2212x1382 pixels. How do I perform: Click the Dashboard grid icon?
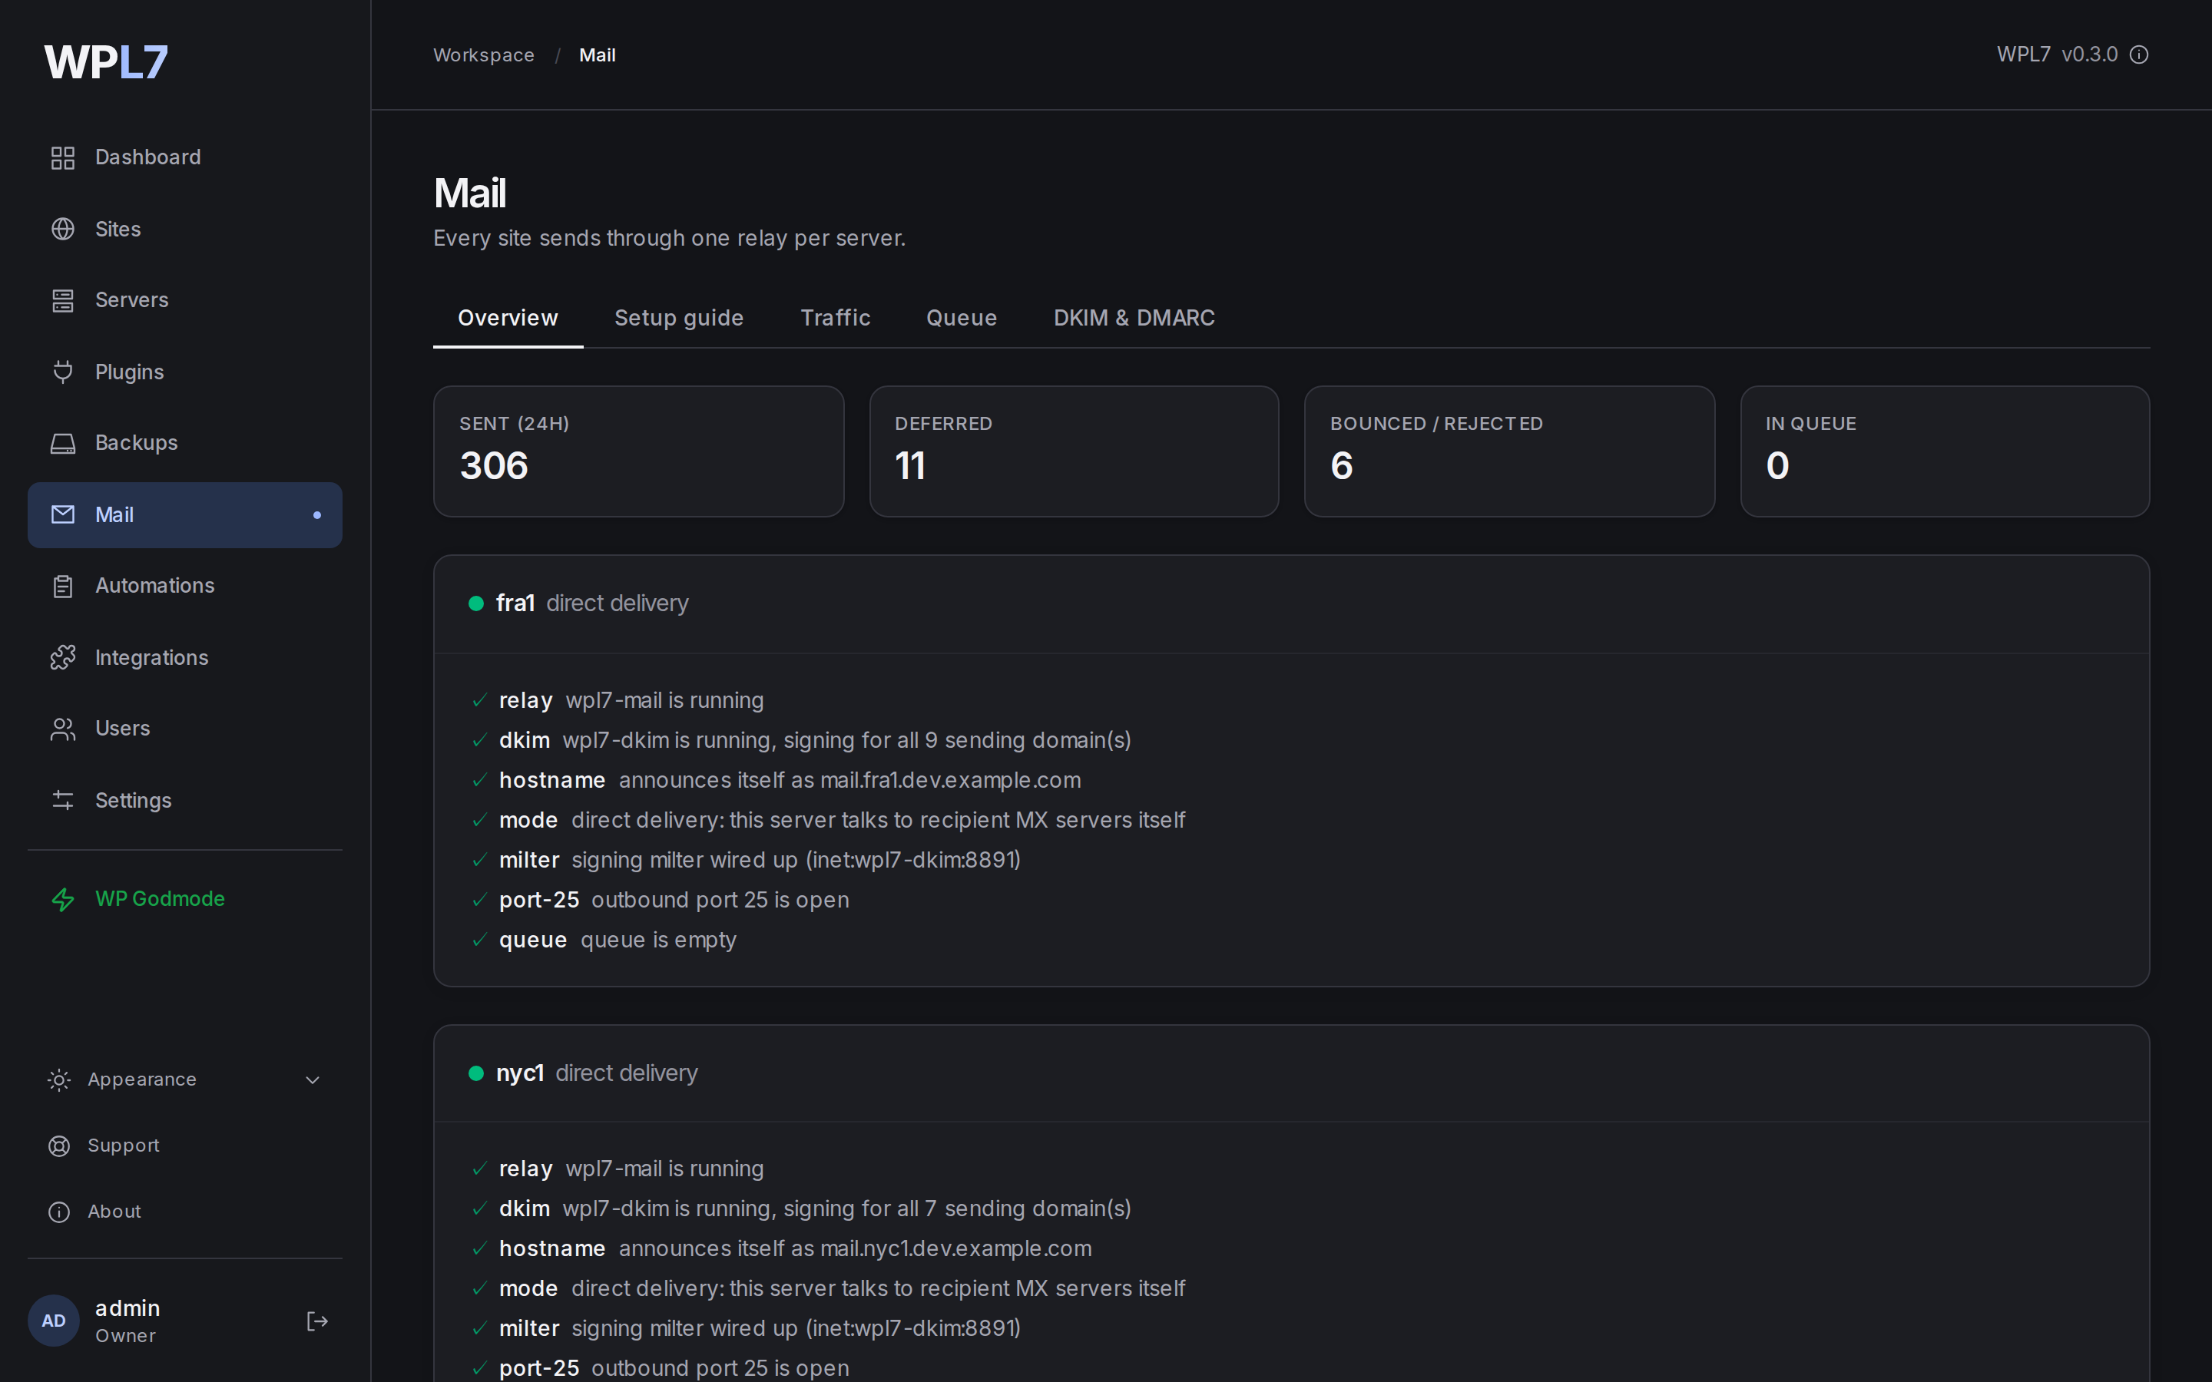[62, 157]
